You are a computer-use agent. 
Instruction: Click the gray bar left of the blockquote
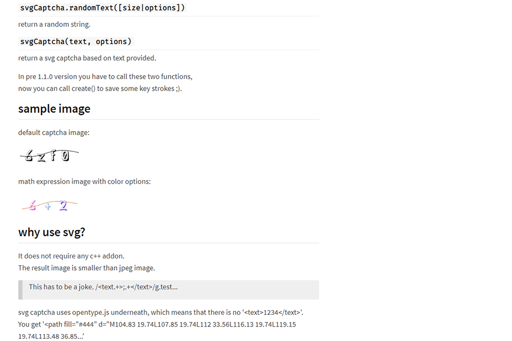[x=20, y=290]
